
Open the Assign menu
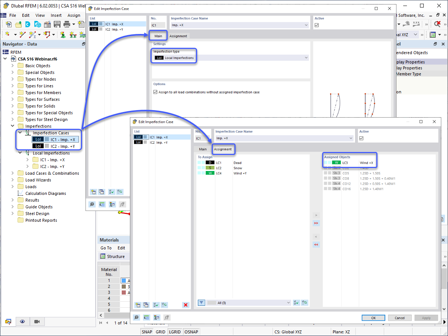pyautogui.click(x=74, y=15)
